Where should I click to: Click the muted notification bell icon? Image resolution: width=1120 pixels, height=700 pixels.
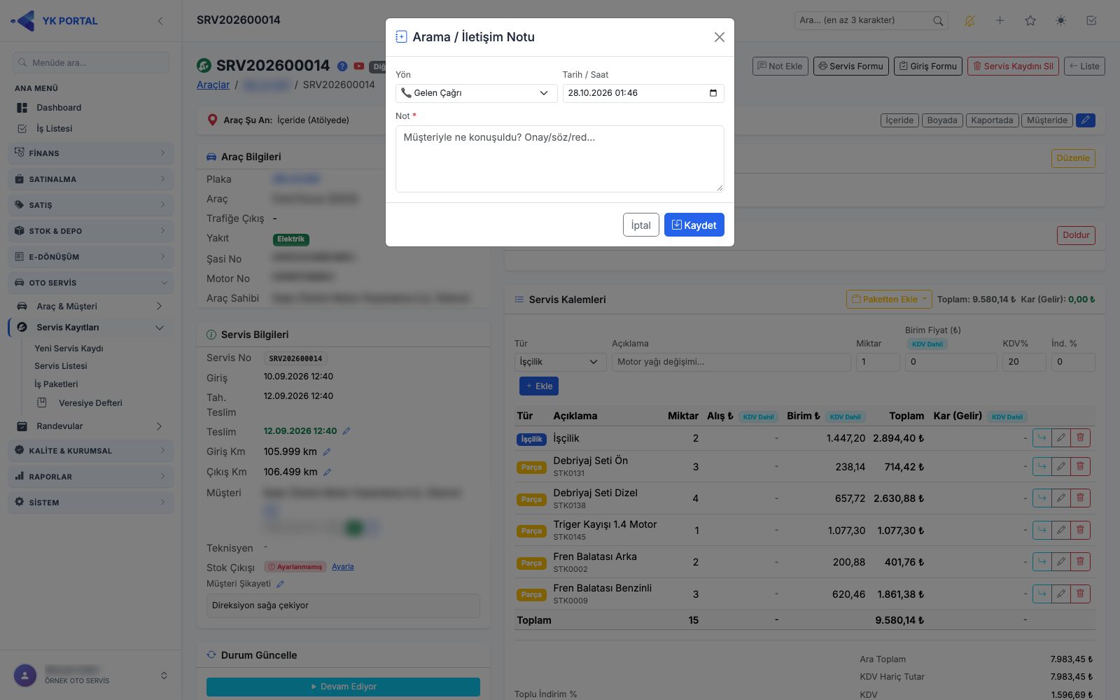click(x=969, y=21)
